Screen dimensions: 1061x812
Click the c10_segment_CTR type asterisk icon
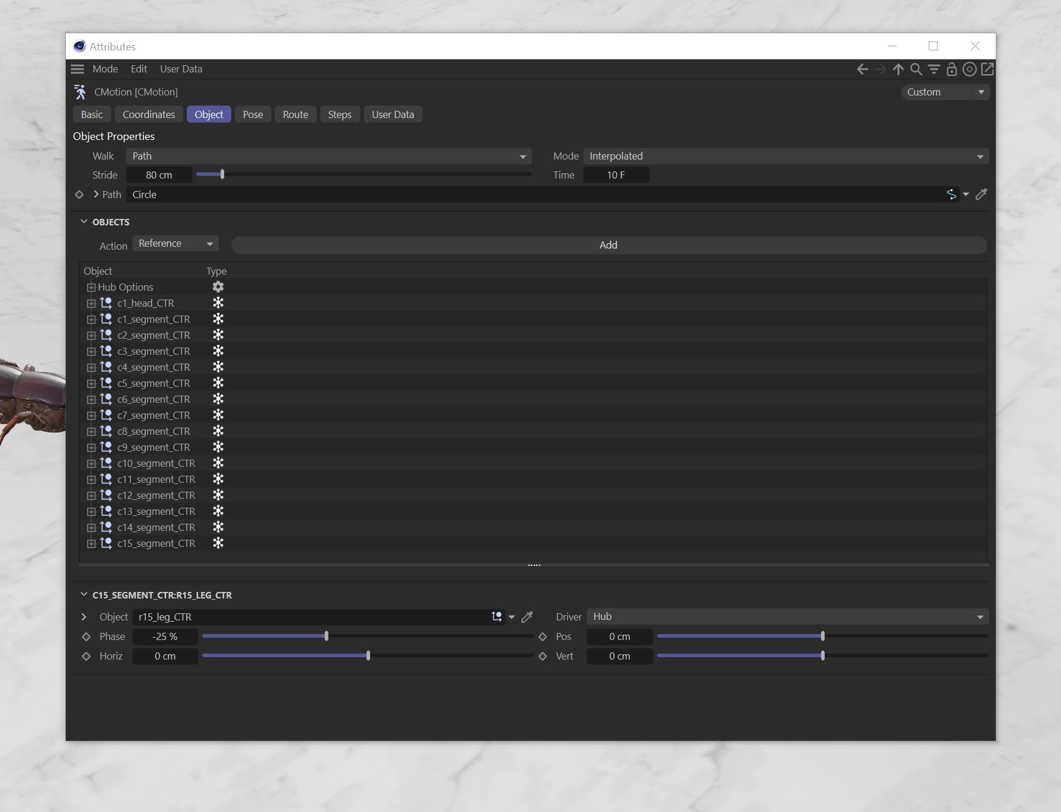(x=218, y=463)
